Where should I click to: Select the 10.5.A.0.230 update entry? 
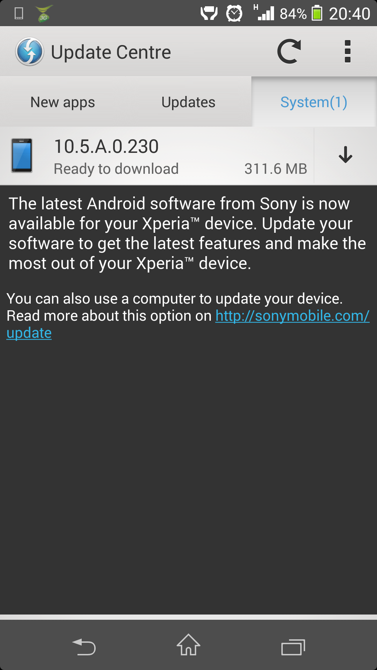pos(157,155)
